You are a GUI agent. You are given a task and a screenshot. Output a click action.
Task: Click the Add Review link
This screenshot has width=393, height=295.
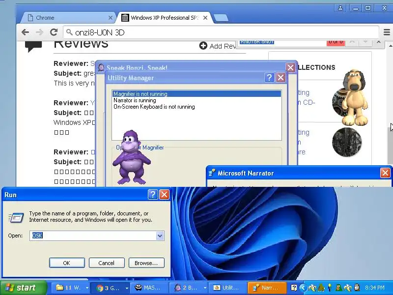[x=223, y=46]
